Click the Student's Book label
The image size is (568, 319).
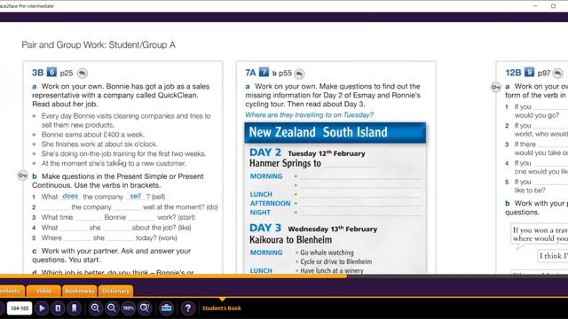pyautogui.click(x=221, y=308)
